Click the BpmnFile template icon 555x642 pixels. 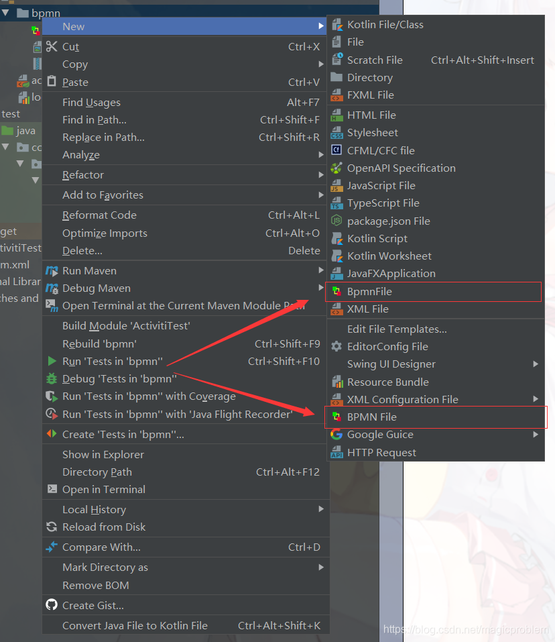336,292
